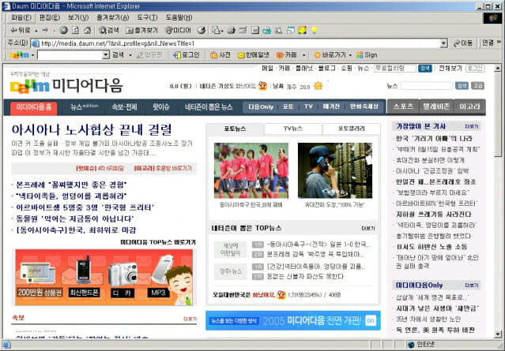
Task: Click the Back button in IE toolbar
Action: pos(21,30)
